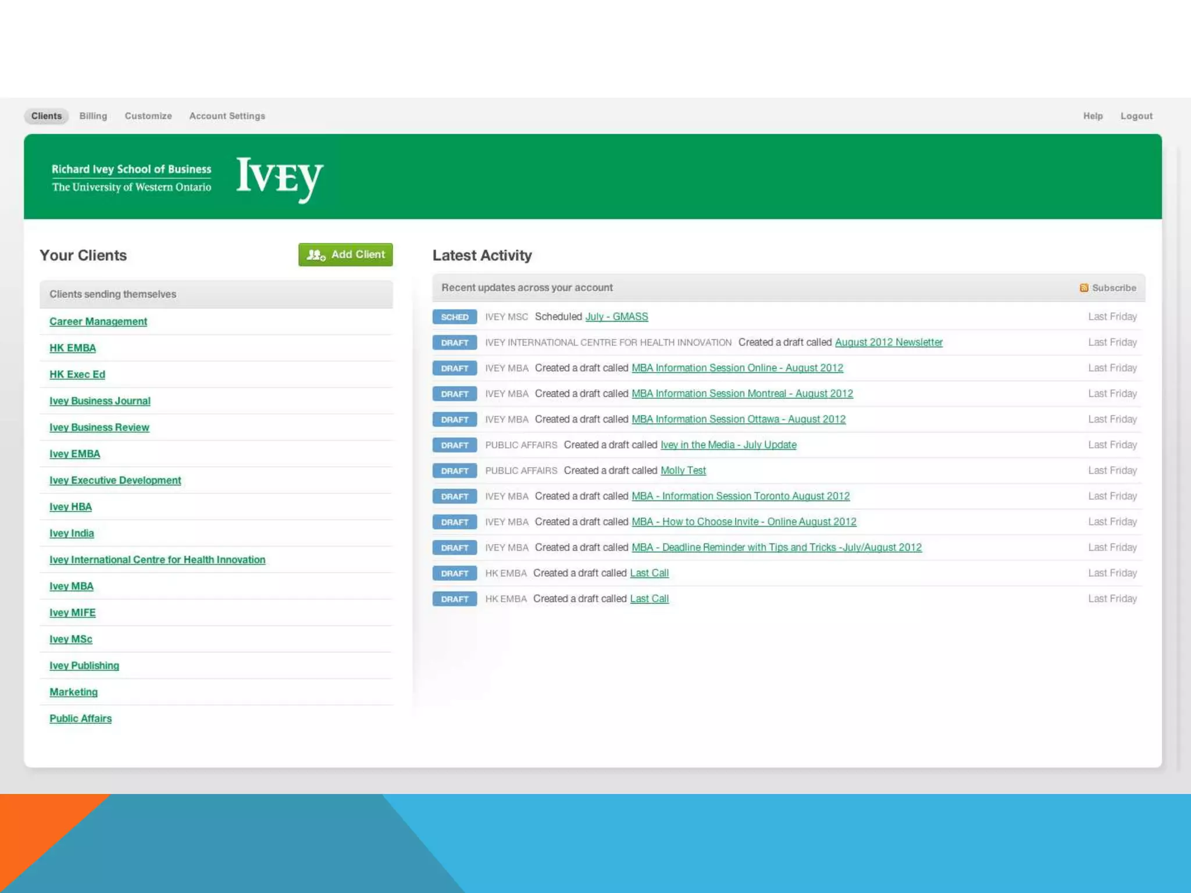Open Ivey in the Media - July Update
This screenshot has width=1191, height=893.
tap(728, 445)
